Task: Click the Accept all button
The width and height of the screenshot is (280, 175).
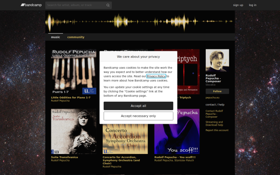Action: tap(139, 106)
